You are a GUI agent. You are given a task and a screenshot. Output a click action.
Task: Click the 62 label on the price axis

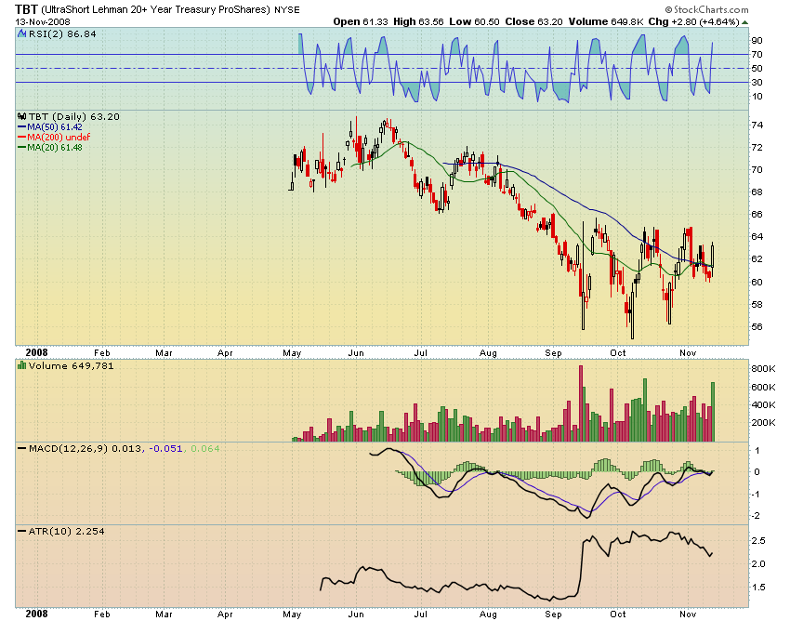[757, 259]
